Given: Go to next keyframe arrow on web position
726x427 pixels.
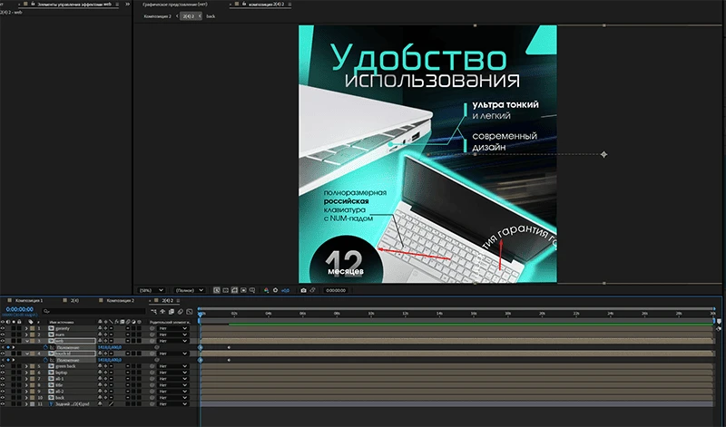Looking at the screenshot, I should [x=14, y=347].
